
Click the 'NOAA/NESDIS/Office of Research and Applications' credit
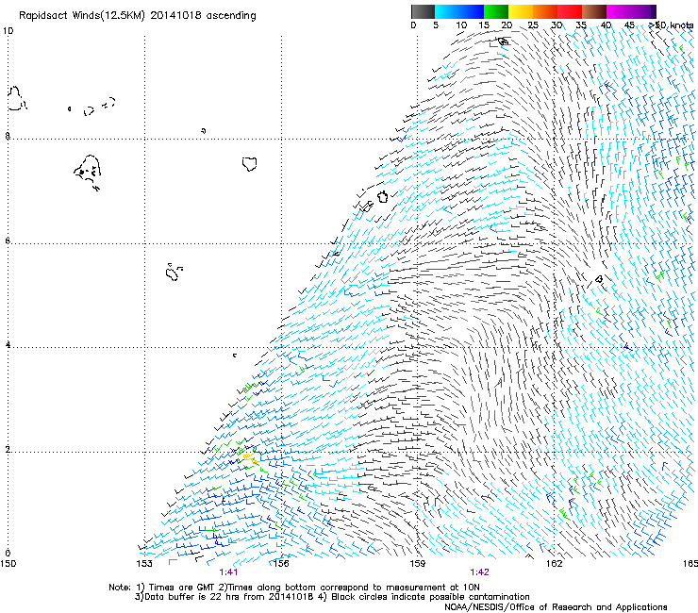click(556, 607)
